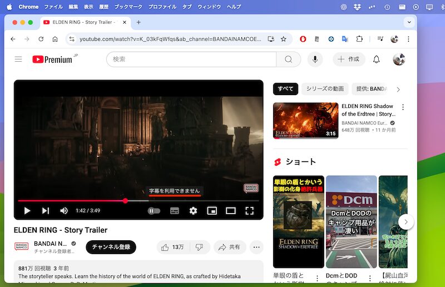This screenshot has width=445, height=287.
Task: Reload the page in Chrome
Action: [41, 39]
